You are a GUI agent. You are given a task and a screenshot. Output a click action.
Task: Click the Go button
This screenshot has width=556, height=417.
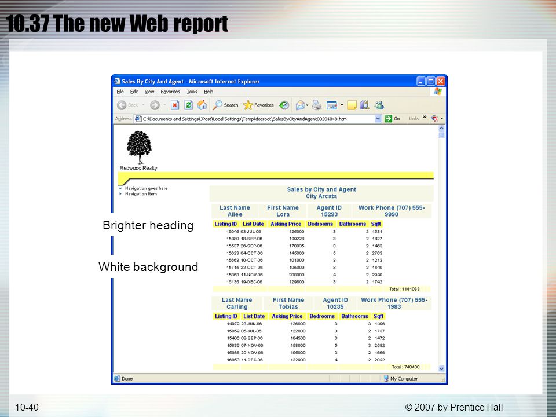pos(392,119)
